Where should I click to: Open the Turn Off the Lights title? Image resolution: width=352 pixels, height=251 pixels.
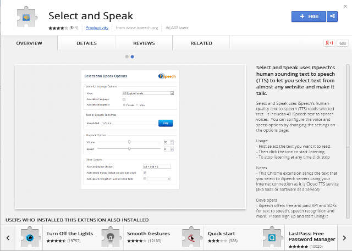pyautogui.click(x=70, y=233)
